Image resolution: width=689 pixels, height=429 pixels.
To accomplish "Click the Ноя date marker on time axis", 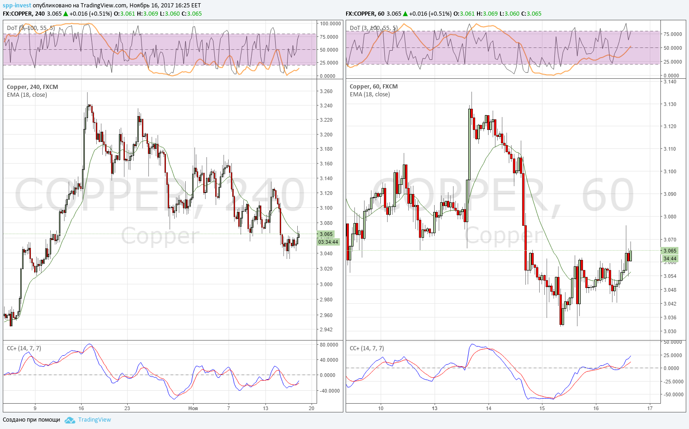I will pos(193,408).
